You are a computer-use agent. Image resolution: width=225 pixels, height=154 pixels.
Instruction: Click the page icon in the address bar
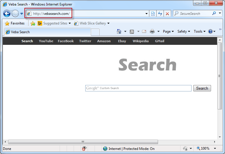pyautogui.click(x=29, y=14)
